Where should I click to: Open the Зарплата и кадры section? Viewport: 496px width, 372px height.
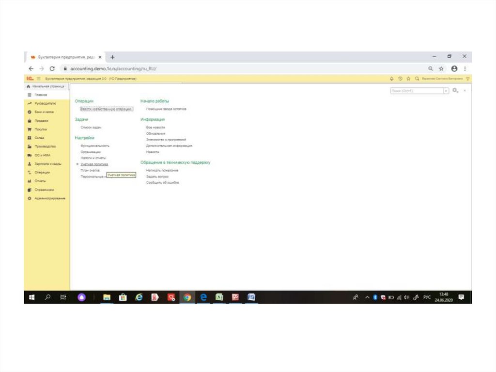click(47, 164)
